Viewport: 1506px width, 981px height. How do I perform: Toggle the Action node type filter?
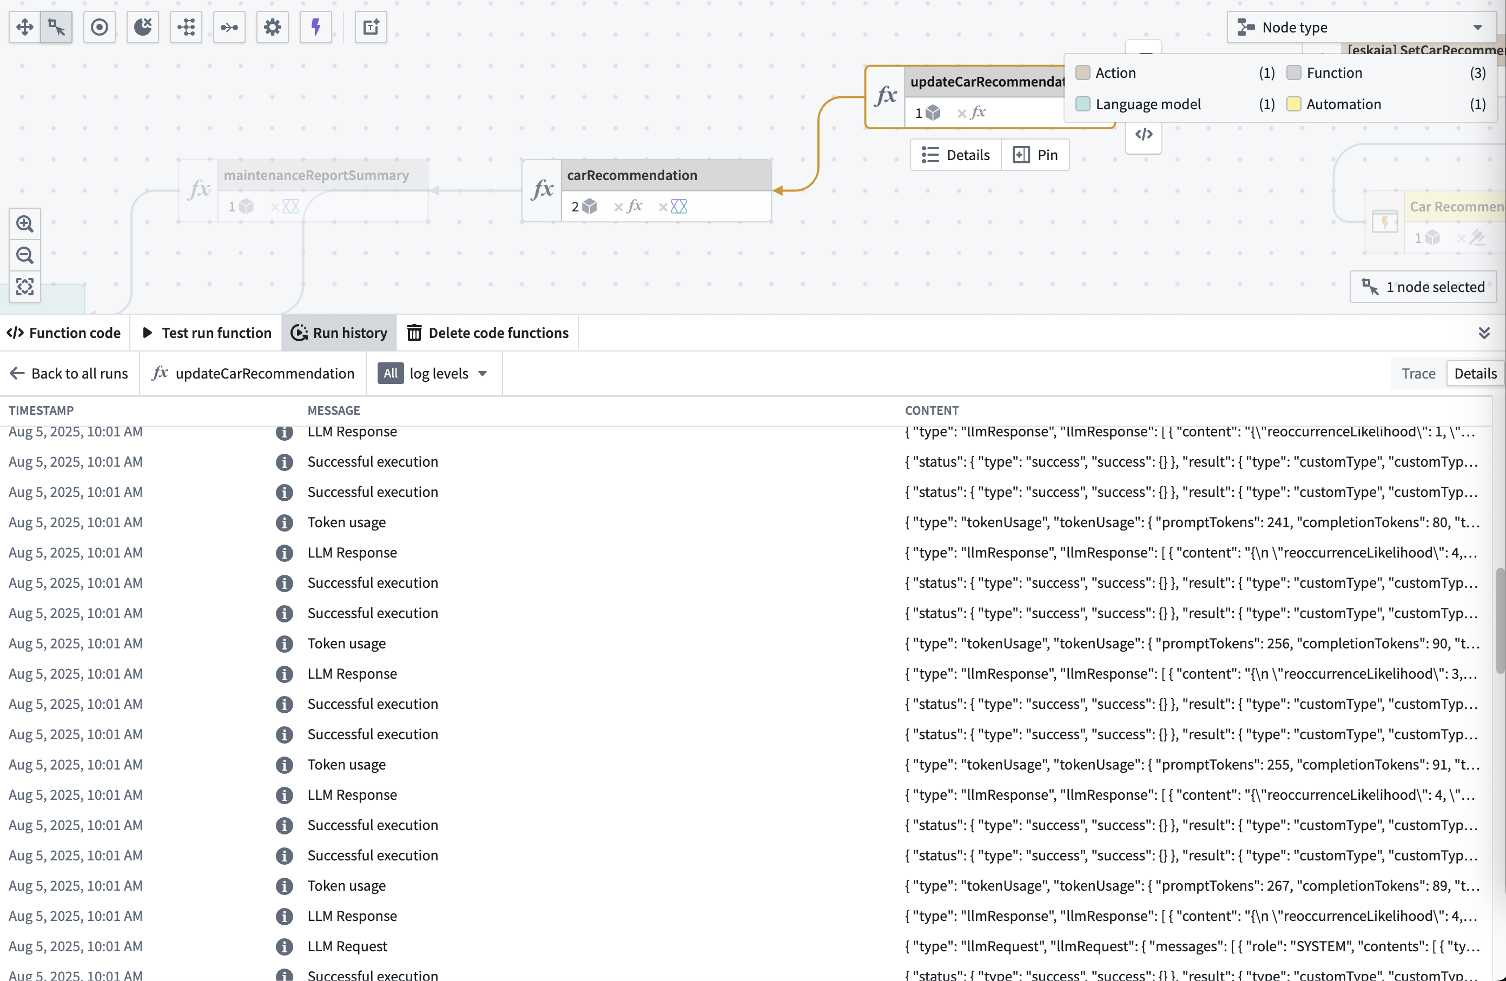(x=1082, y=73)
